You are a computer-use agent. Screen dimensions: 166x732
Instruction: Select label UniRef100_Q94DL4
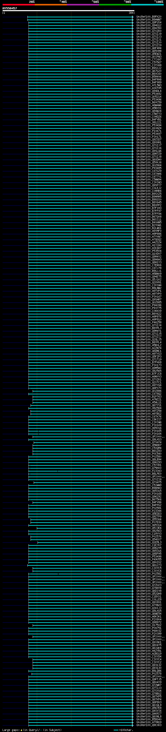(149, 91)
